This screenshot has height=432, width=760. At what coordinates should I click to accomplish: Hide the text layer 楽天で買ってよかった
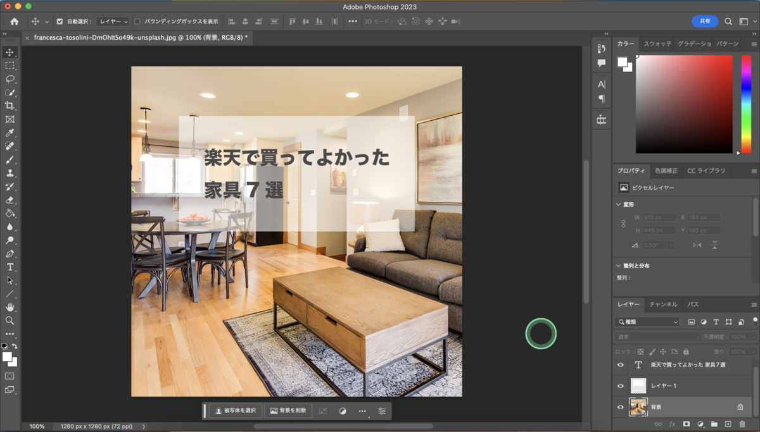pos(621,365)
